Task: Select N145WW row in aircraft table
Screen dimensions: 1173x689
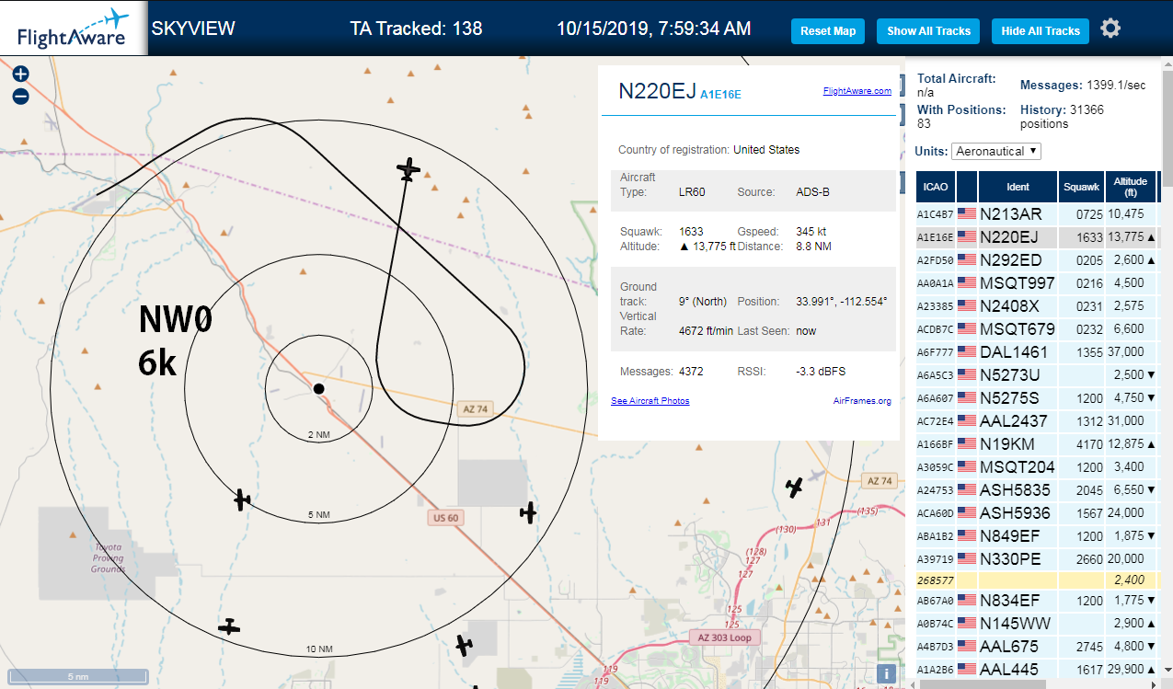Action: pyautogui.click(x=1036, y=624)
